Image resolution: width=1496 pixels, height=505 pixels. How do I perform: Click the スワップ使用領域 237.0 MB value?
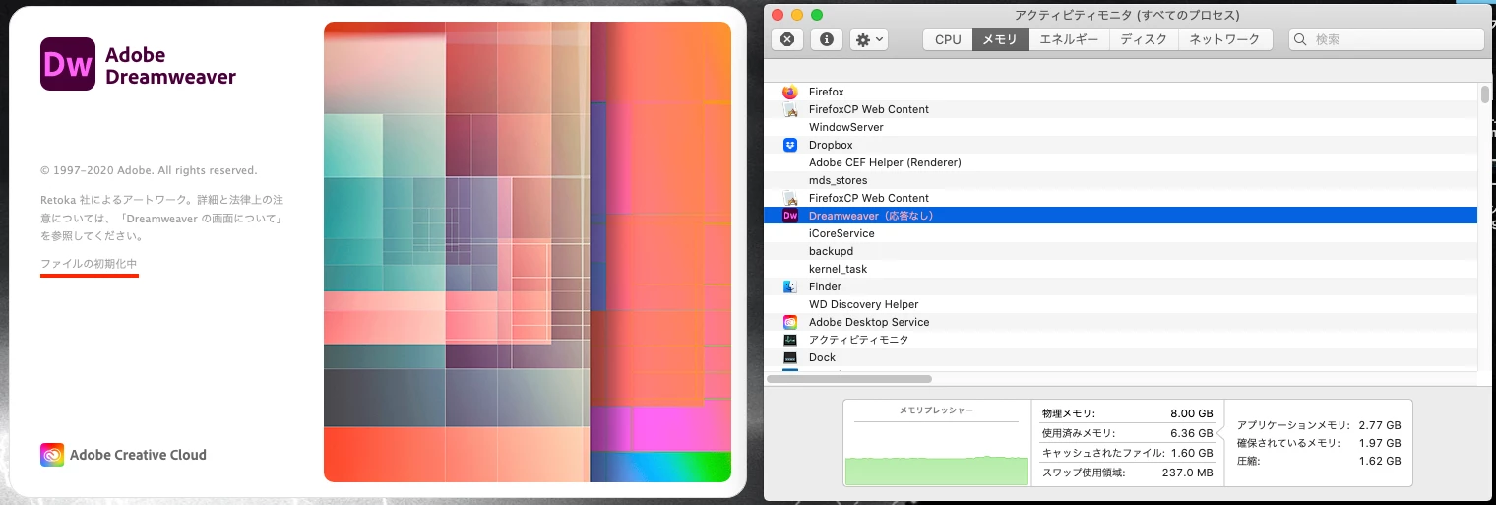1187,473
